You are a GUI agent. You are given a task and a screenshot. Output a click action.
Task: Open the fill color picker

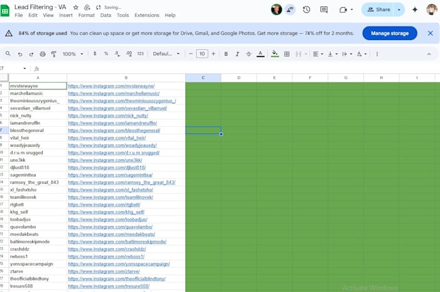tap(275, 54)
